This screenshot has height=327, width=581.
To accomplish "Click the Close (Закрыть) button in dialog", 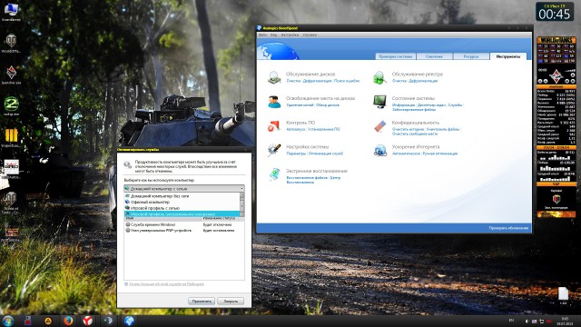I will tap(231, 301).
